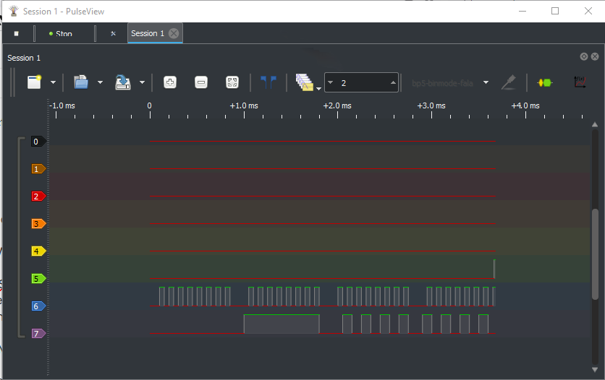Select the red channel 2 label
This screenshot has height=380, width=605.
point(38,197)
